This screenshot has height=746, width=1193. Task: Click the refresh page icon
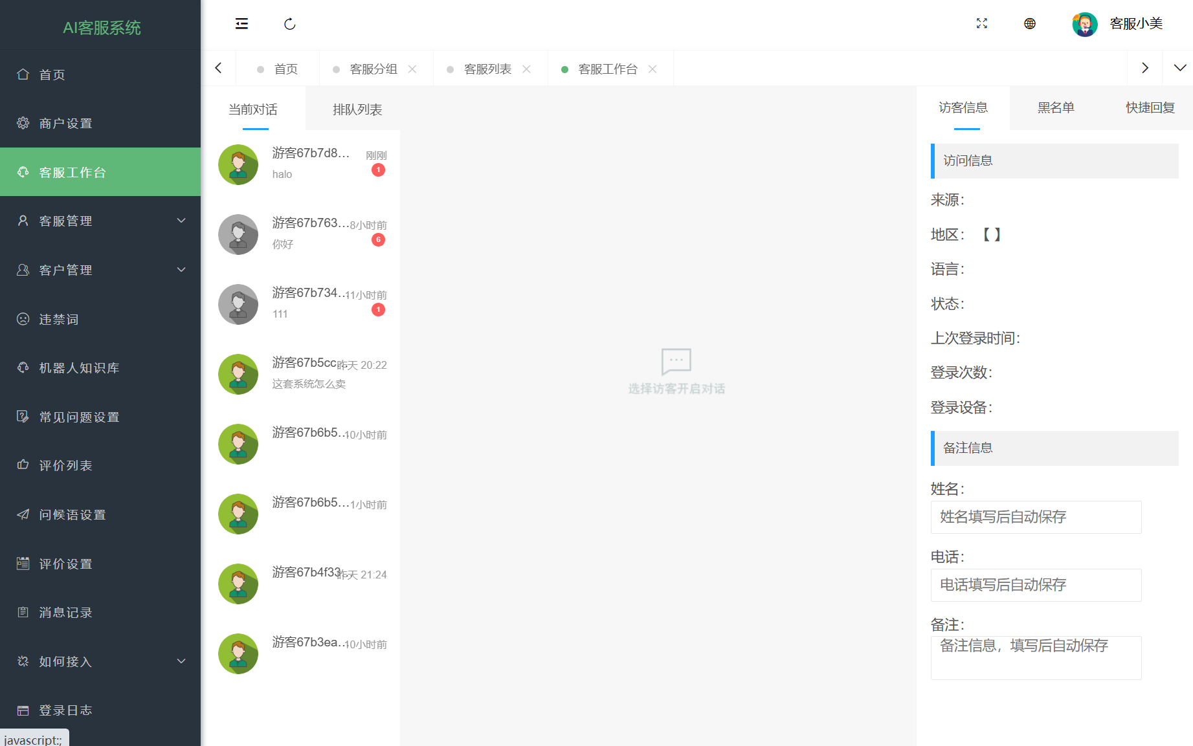pos(289,24)
